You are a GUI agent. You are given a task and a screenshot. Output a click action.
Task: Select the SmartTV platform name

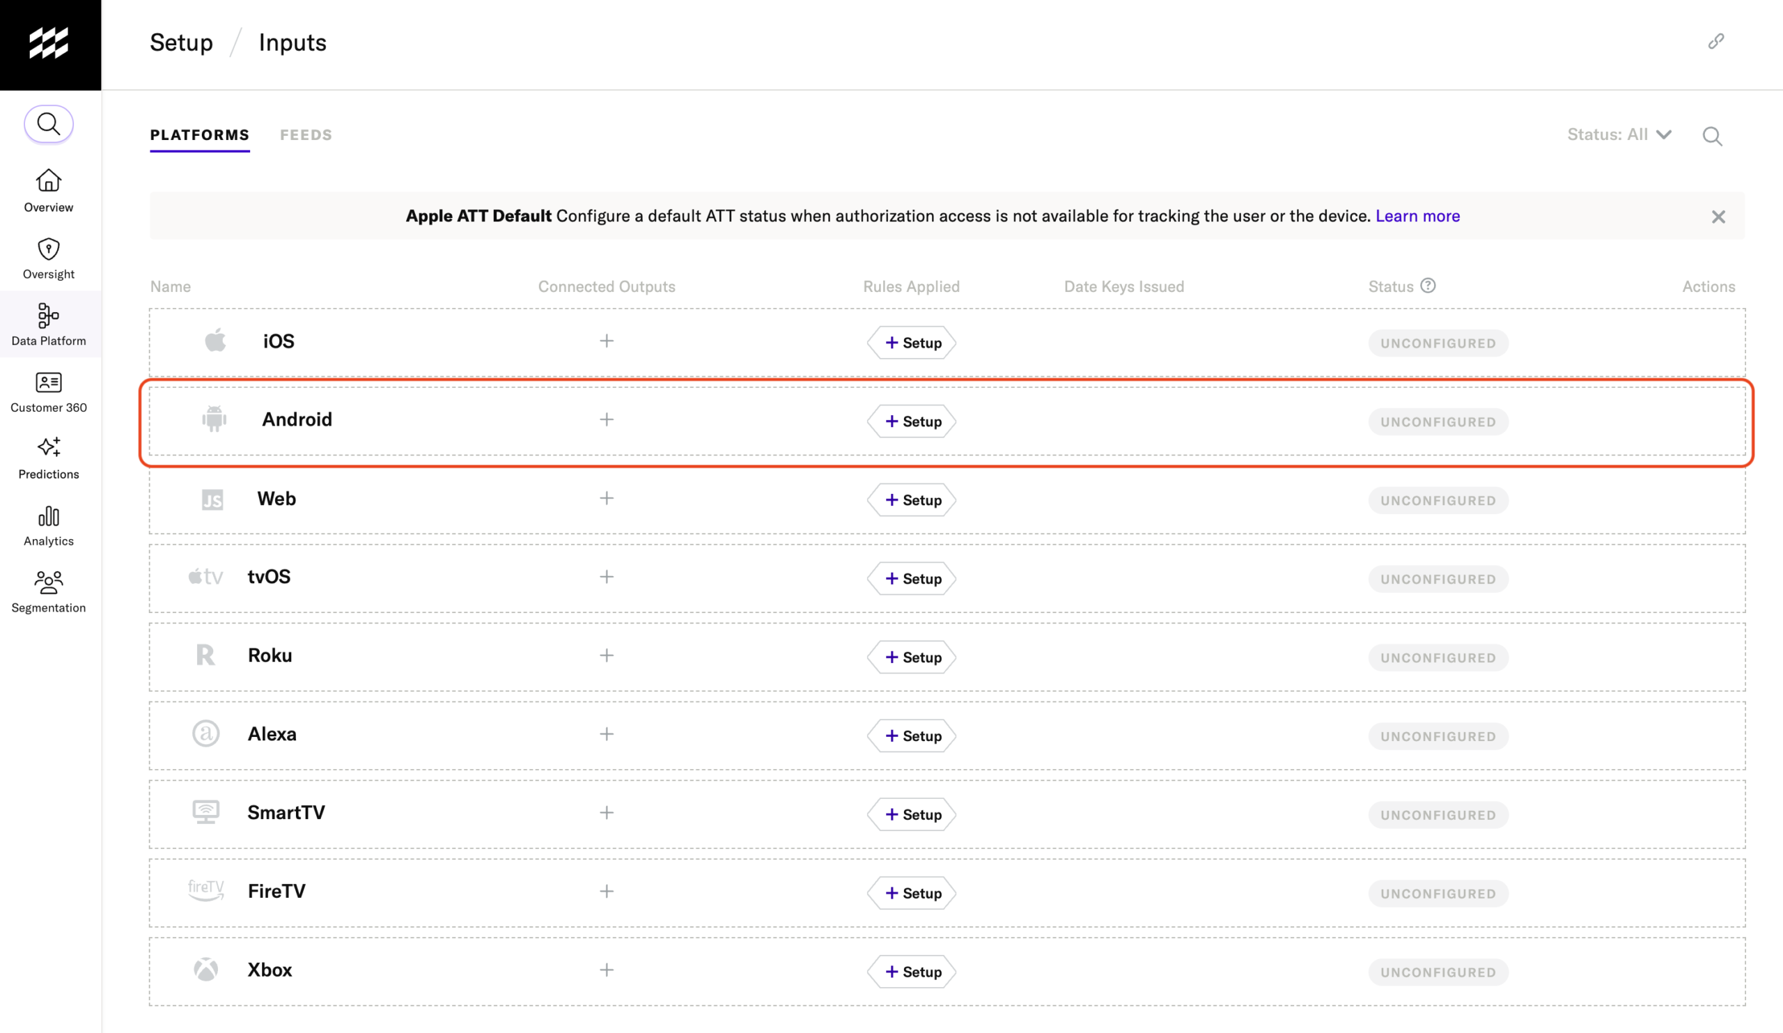pyautogui.click(x=286, y=812)
